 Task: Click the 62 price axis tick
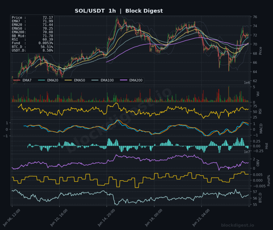point(255,81)
